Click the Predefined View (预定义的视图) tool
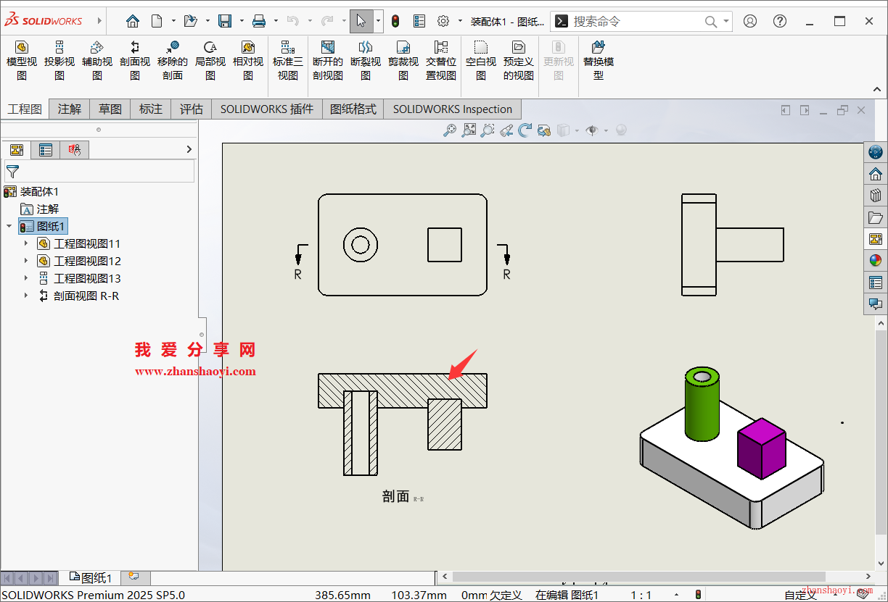The height and width of the screenshot is (602, 888). (519, 60)
